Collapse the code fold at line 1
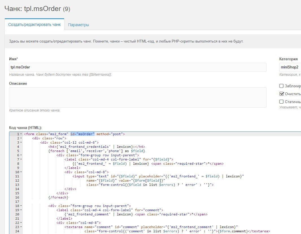Image resolution: width=301 pixels, height=234 pixels. [21, 134]
